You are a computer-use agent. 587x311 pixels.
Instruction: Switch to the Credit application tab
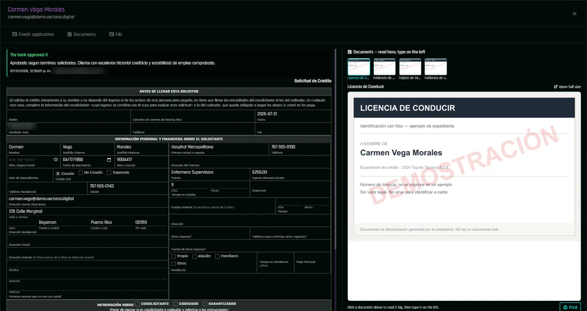point(33,35)
